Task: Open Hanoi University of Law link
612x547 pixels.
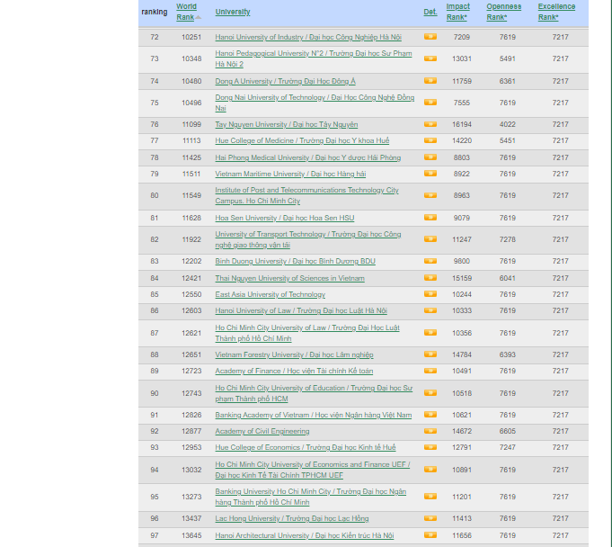Action: 301,310
